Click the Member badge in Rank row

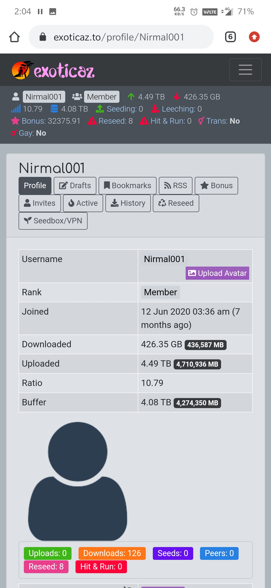coord(160,292)
